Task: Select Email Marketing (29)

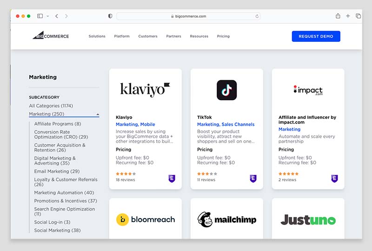Action: pos(57,171)
